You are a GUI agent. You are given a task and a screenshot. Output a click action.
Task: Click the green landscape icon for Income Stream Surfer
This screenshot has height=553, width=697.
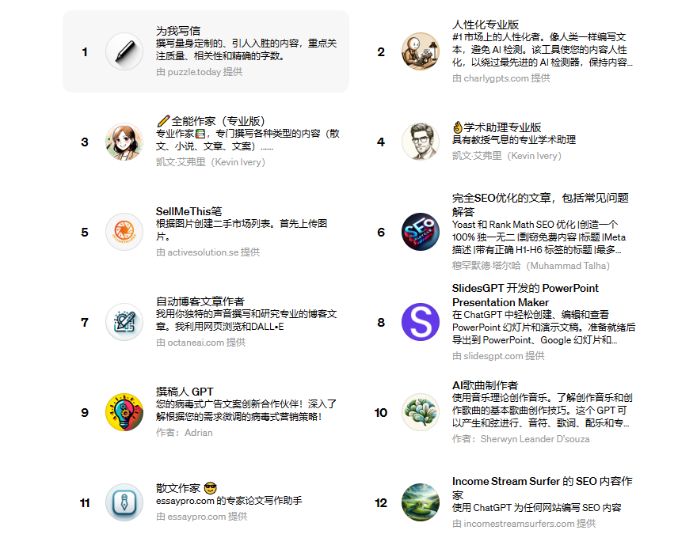[421, 502]
